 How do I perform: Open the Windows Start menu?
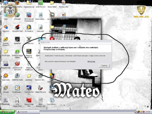pyautogui.click(x=7, y=112)
